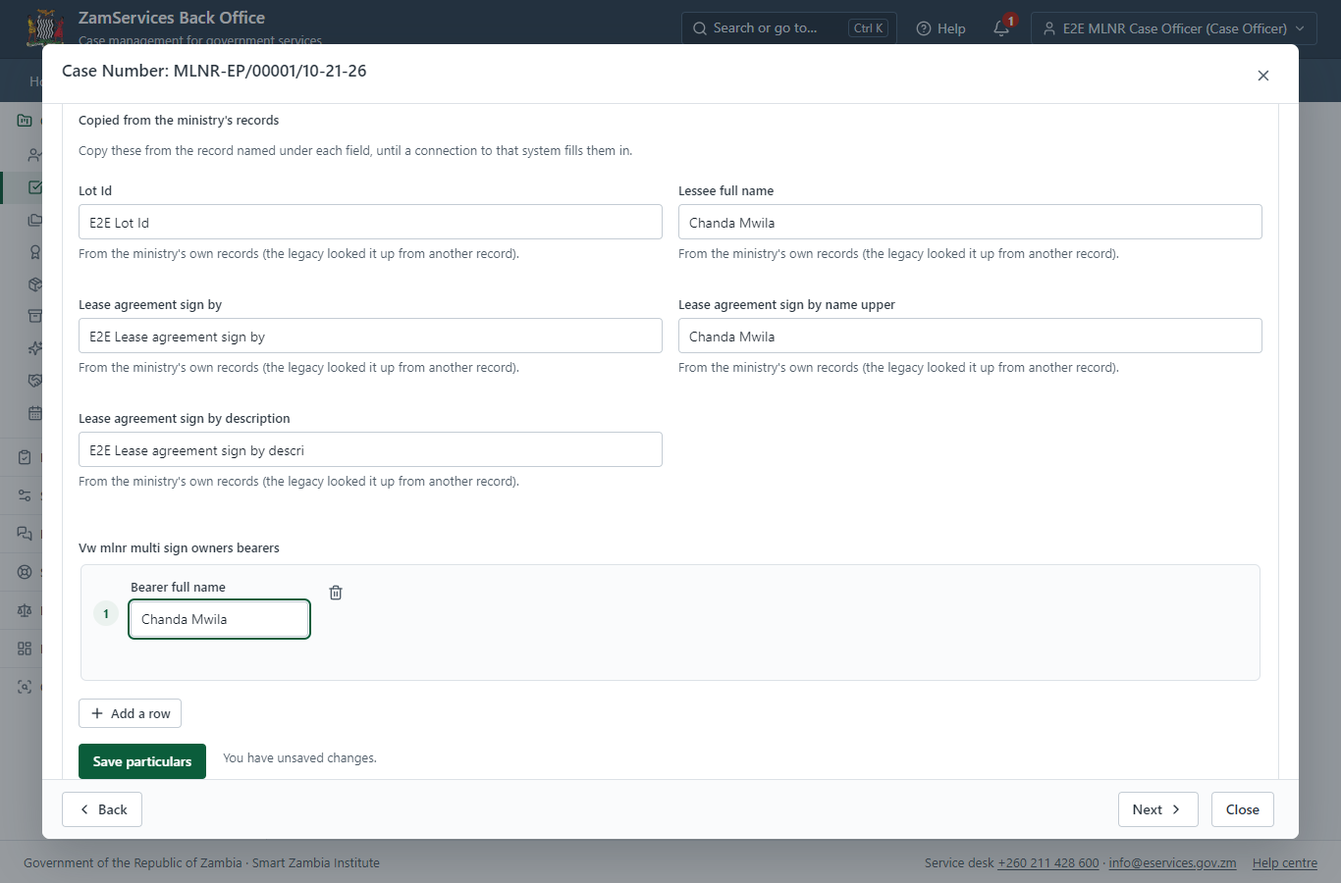Open the handshake sidebar icon
Screen dimensions: 1341x883
(x=34, y=381)
